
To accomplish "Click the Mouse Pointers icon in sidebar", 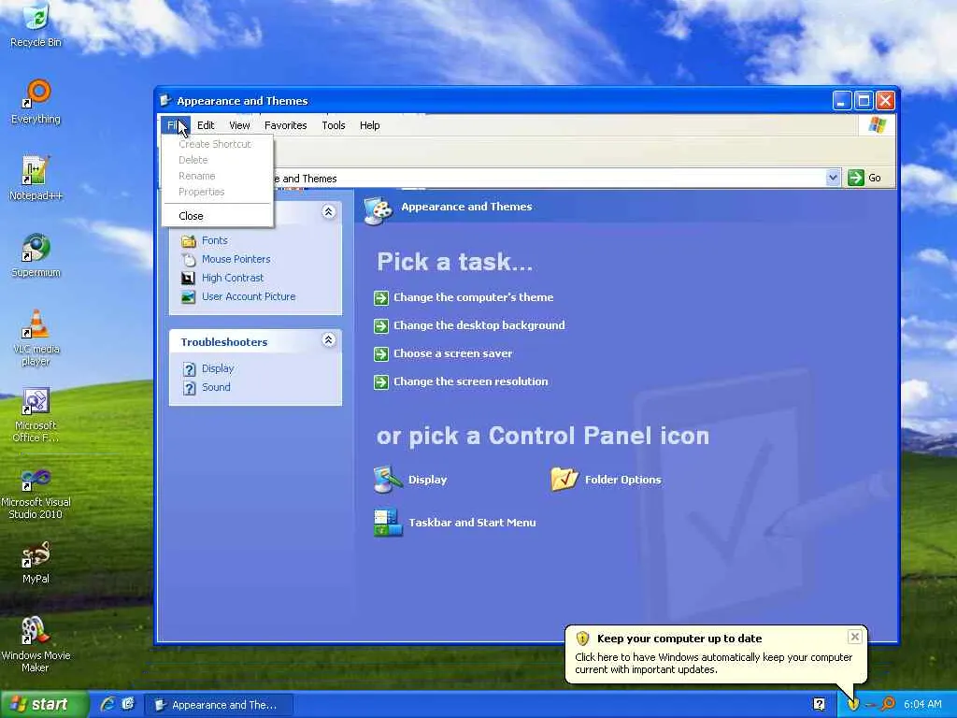I will [188, 260].
